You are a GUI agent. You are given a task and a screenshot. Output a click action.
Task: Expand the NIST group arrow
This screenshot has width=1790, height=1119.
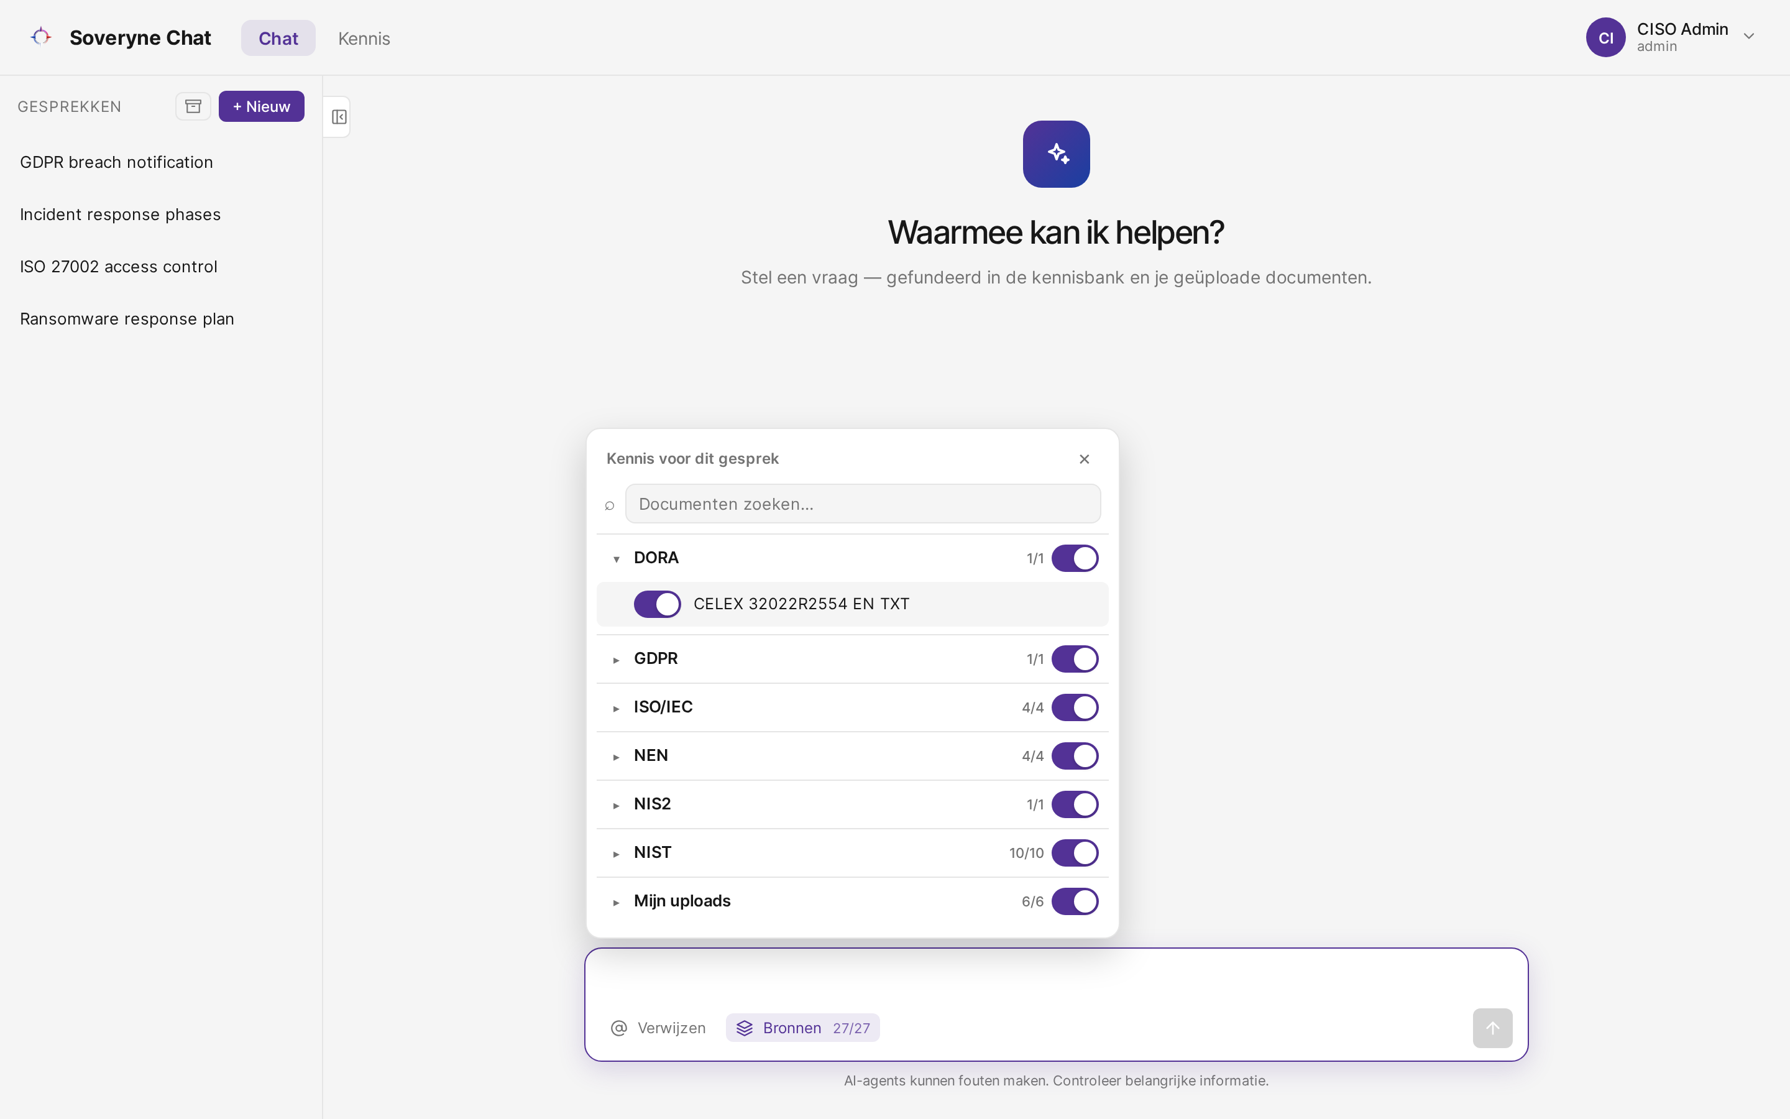coord(616,854)
